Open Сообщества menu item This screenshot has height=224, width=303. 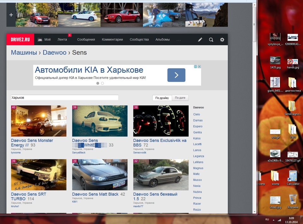click(139, 39)
